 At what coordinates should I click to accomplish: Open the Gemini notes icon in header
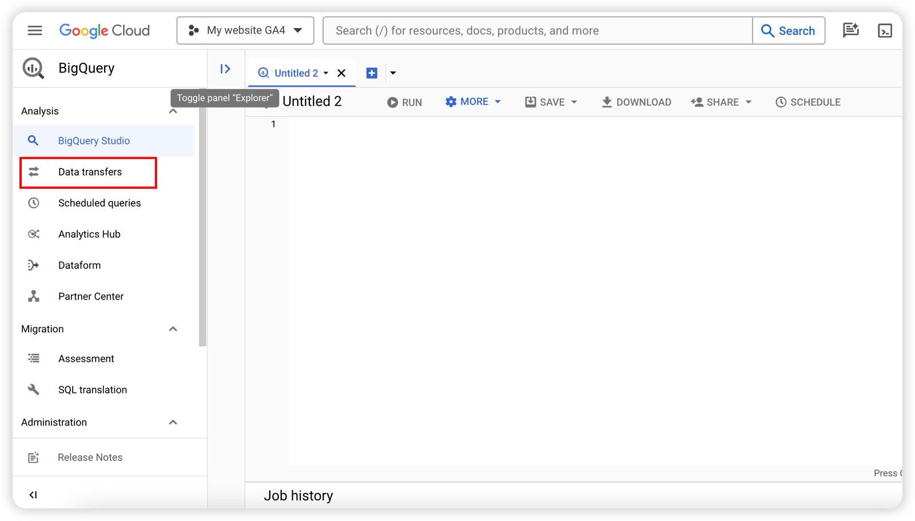tap(850, 30)
